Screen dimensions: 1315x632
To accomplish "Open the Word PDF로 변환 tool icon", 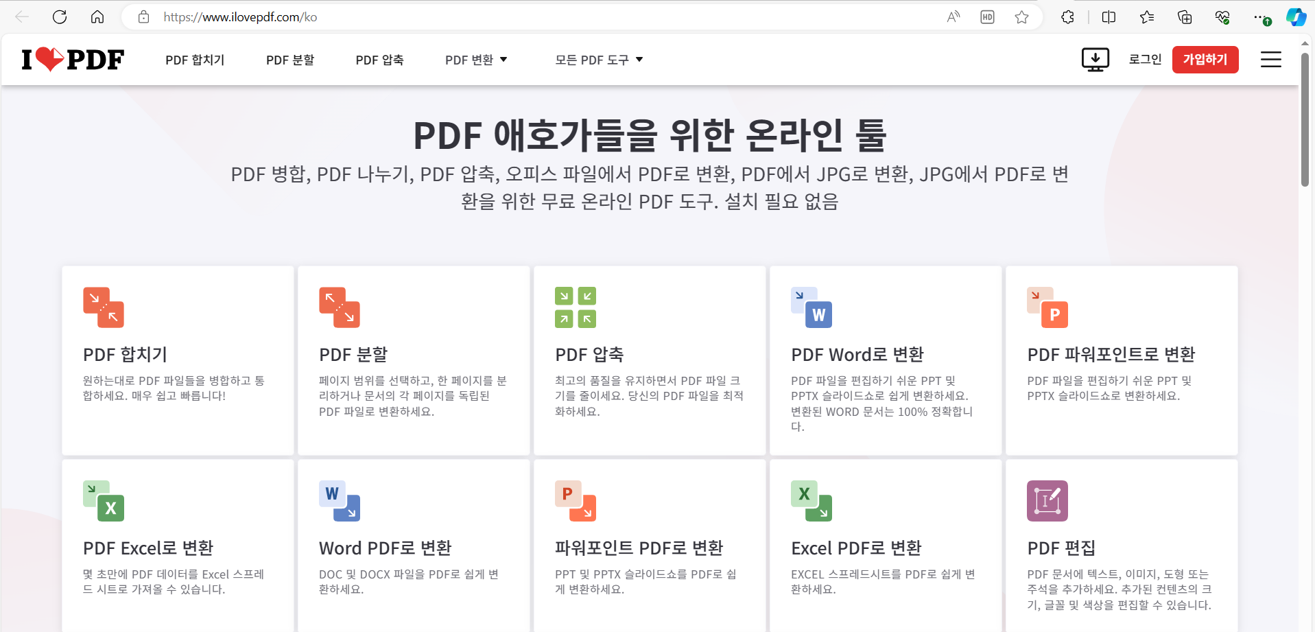I will tap(340, 501).
